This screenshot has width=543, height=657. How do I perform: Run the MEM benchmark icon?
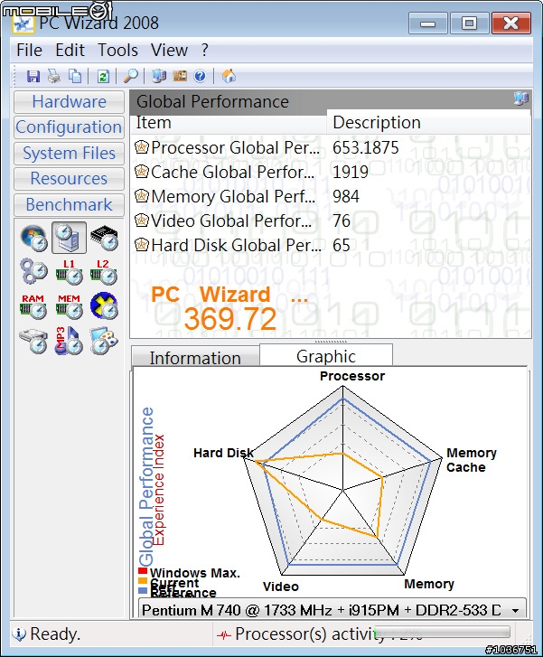pos(70,305)
